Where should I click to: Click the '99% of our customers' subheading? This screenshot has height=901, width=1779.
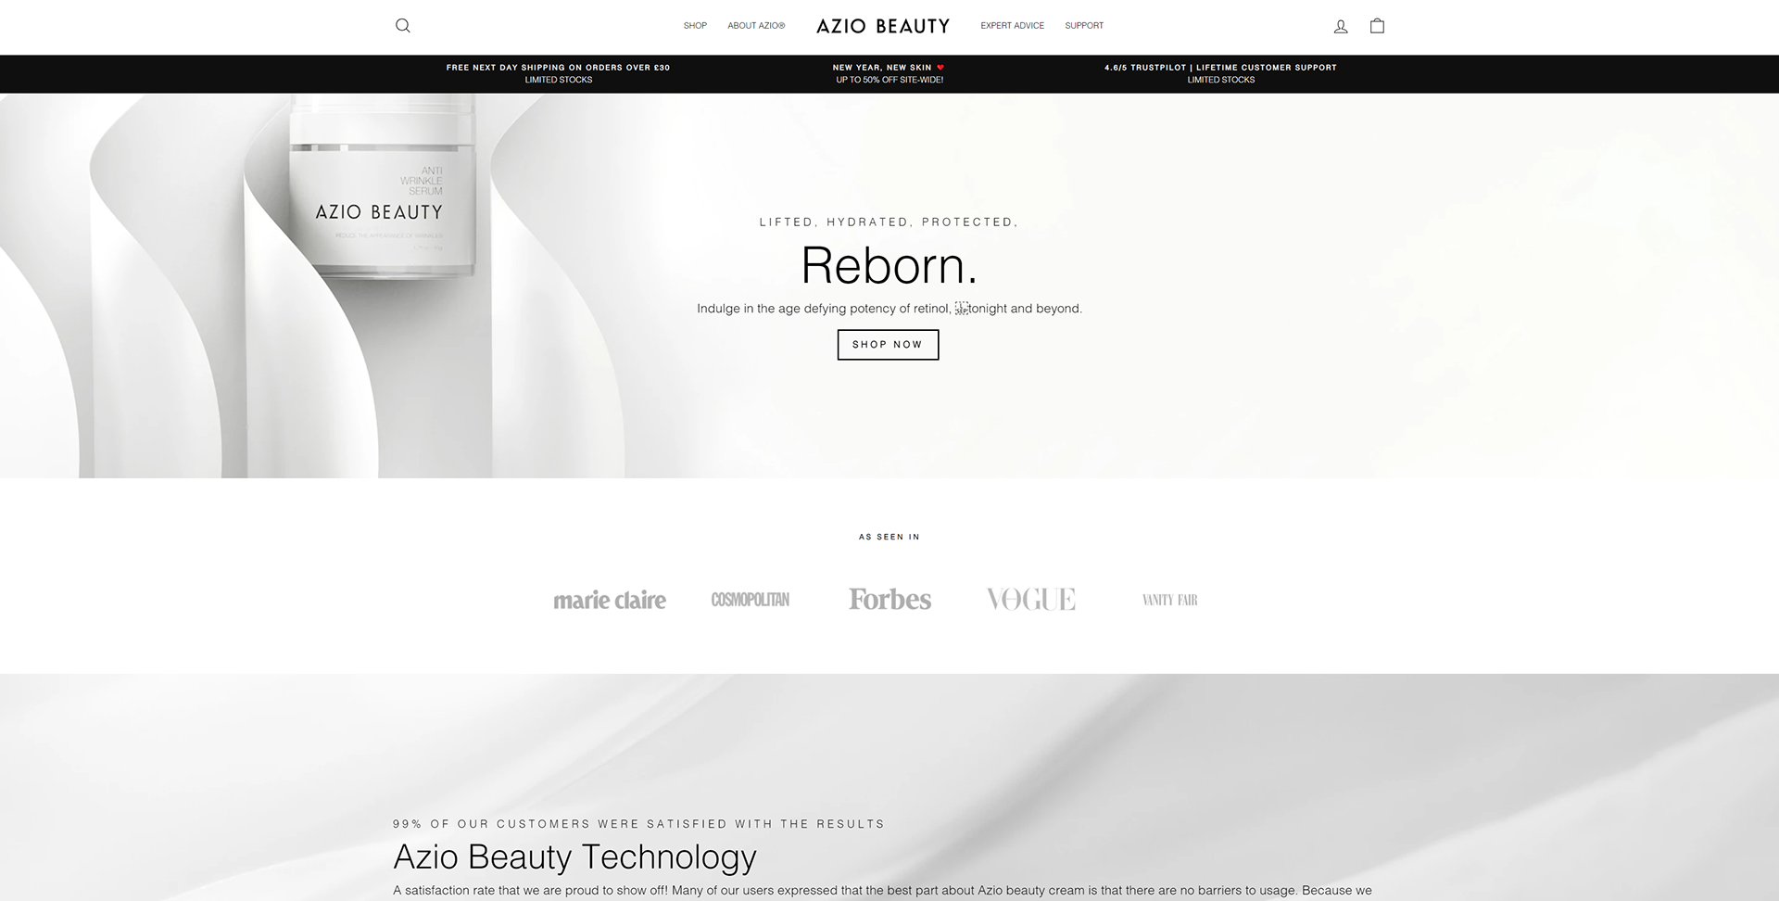tap(638, 824)
